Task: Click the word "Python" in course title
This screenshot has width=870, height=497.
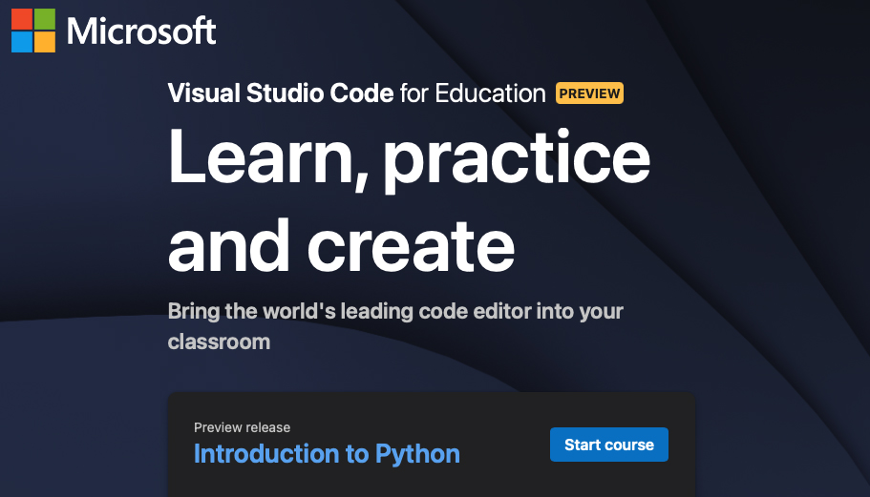Action: pos(416,453)
